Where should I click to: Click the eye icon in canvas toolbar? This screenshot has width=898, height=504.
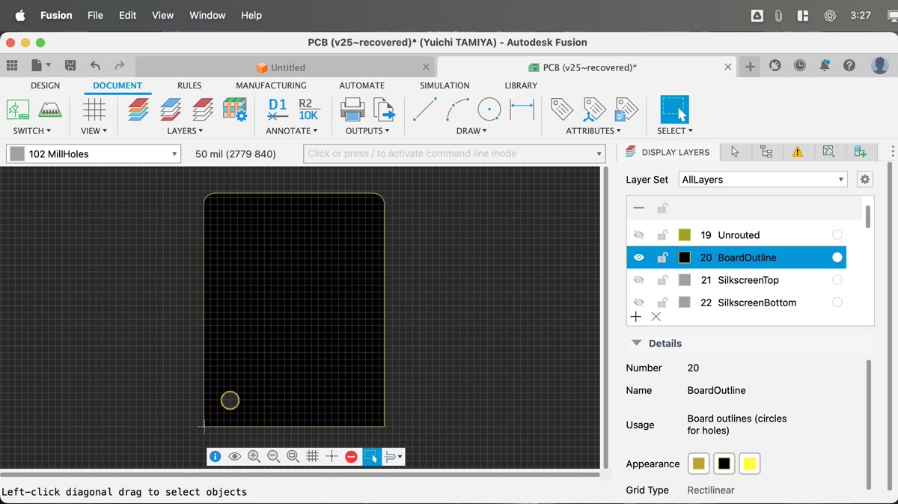click(x=235, y=456)
